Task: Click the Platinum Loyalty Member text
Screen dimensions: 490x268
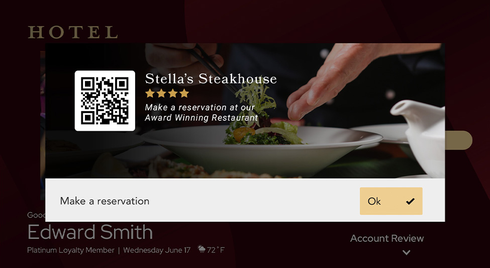Action: pos(71,250)
